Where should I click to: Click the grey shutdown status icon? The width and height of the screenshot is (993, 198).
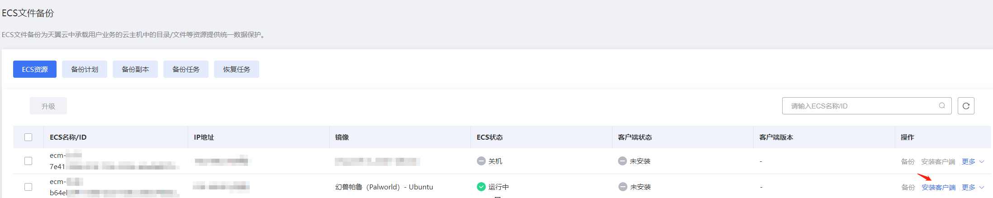click(481, 161)
